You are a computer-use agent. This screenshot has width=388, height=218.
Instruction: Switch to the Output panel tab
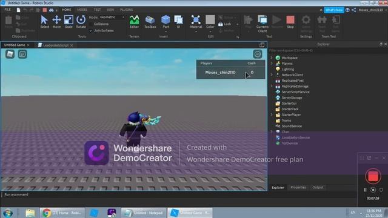(318, 187)
